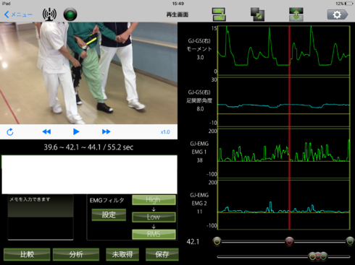Screen dimensions: 355x265
Task: Open the settings gear arrow button
Action: (x=338, y=14)
